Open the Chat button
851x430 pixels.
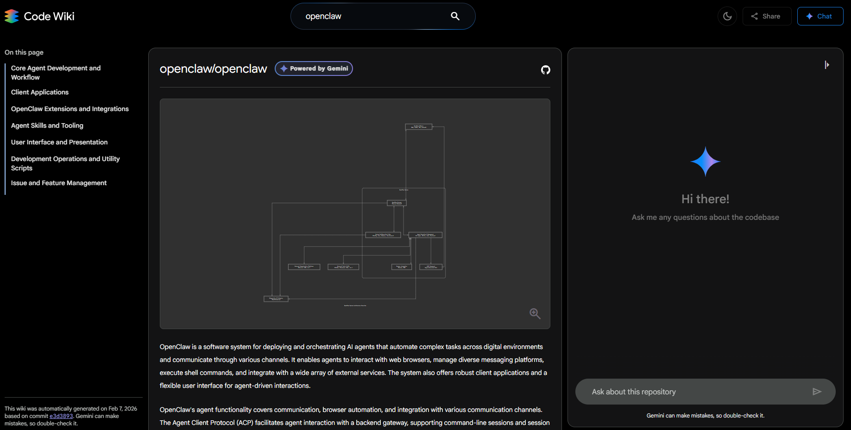click(x=820, y=16)
